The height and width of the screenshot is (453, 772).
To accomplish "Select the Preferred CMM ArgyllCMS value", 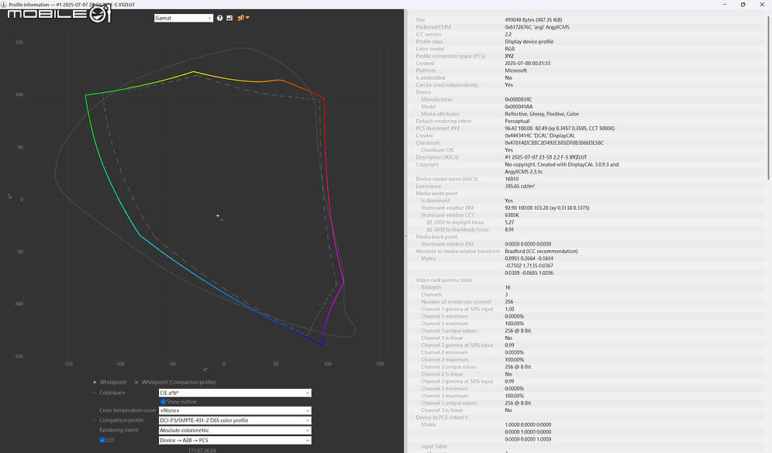I will 536,28.
